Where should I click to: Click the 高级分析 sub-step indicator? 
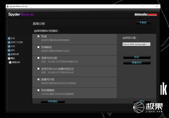10,62
